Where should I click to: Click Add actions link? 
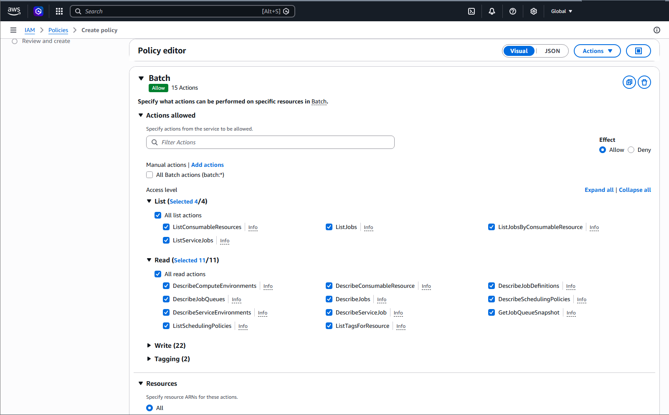point(208,165)
